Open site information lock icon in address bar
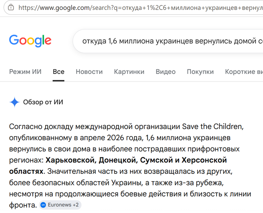The width and height of the screenshot is (263, 213). point(11,7)
